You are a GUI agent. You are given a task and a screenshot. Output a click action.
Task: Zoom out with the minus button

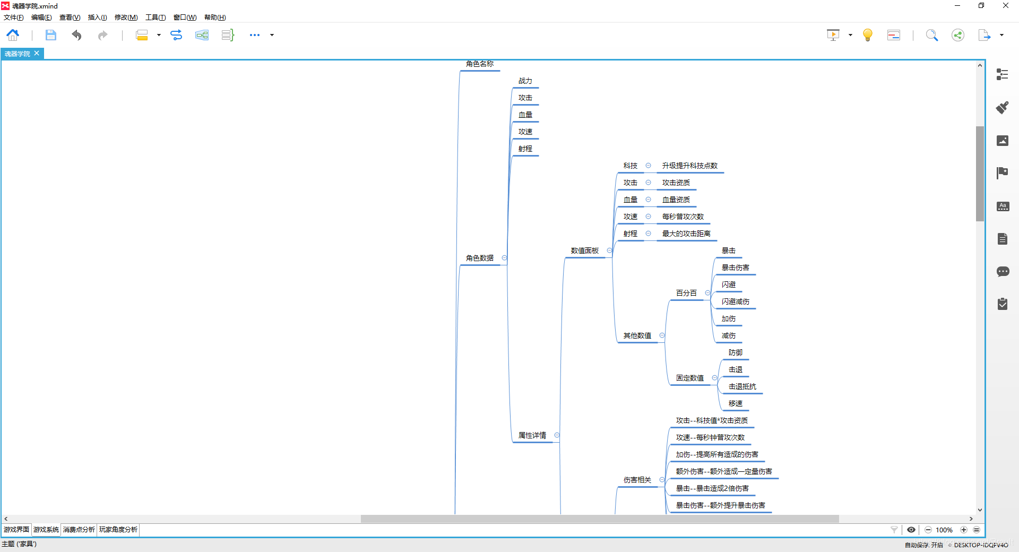pos(928,530)
